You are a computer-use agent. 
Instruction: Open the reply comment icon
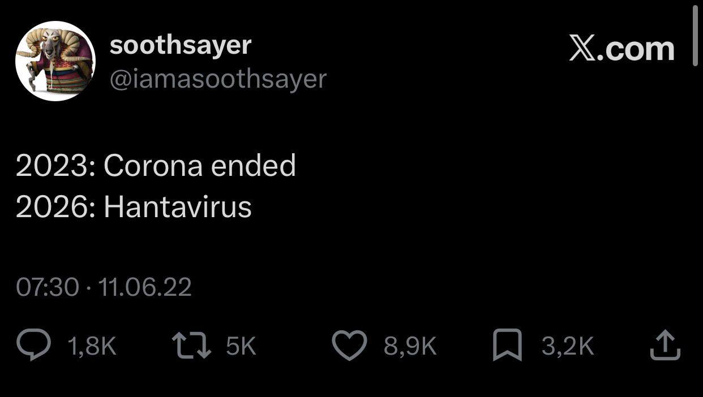pos(34,346)
